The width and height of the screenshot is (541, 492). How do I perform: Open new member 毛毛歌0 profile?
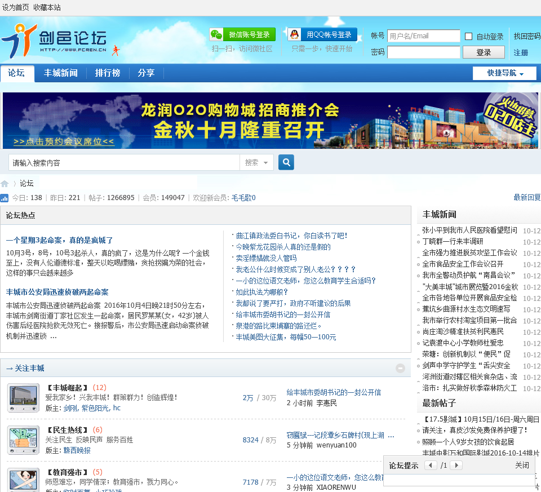point(243,198)
